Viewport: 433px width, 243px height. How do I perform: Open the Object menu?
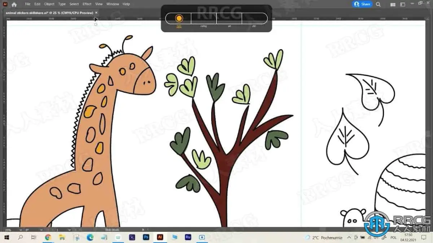click(x=49, y=4)
